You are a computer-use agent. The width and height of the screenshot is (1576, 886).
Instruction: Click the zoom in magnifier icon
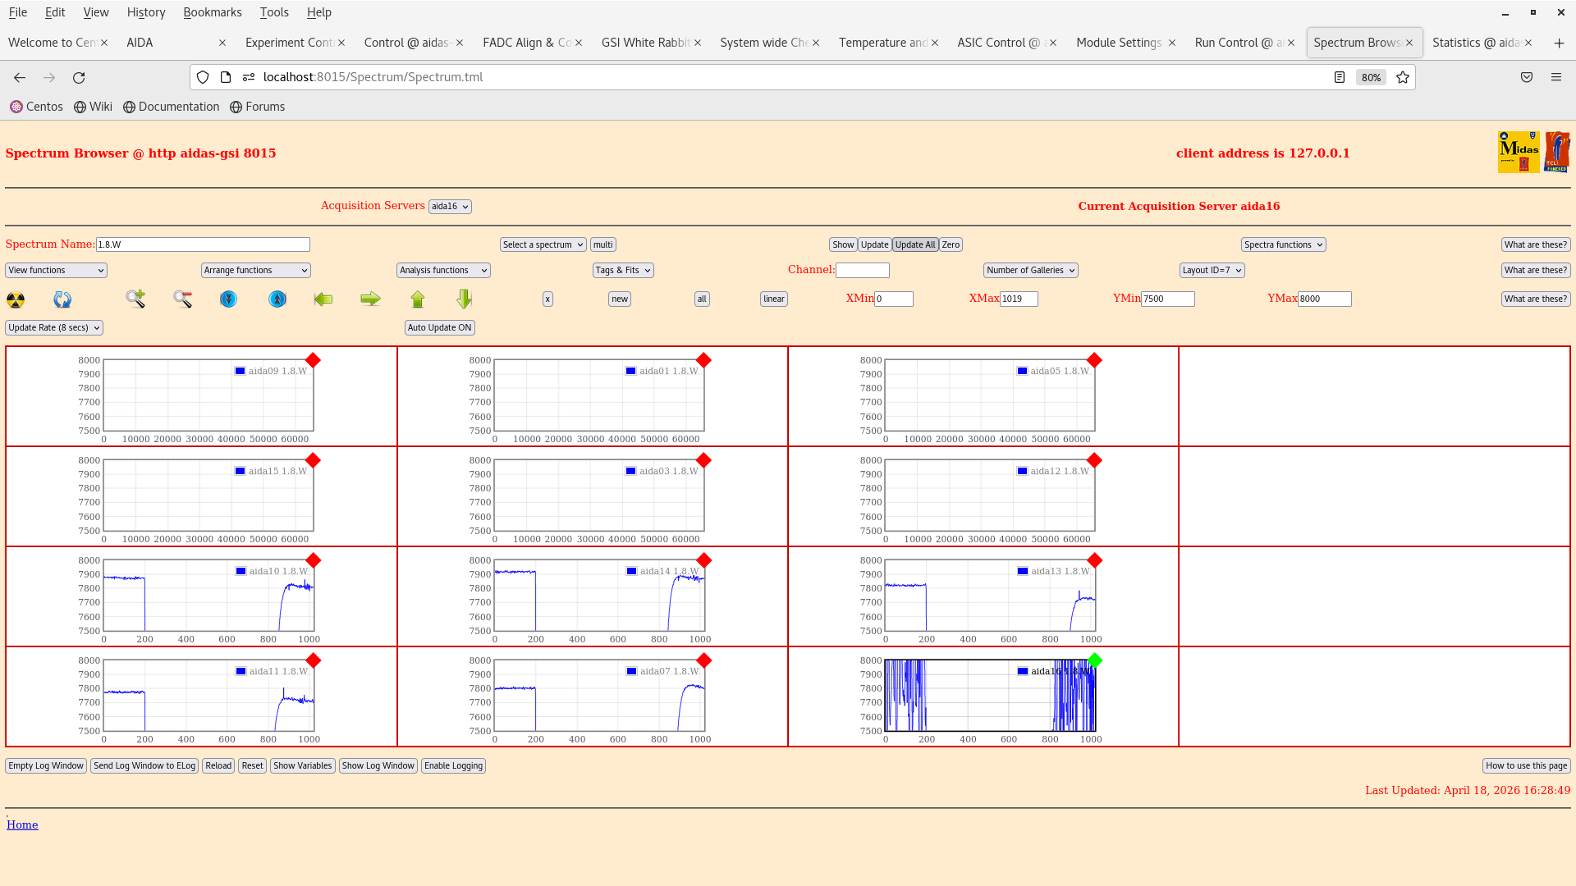(135, 299)
